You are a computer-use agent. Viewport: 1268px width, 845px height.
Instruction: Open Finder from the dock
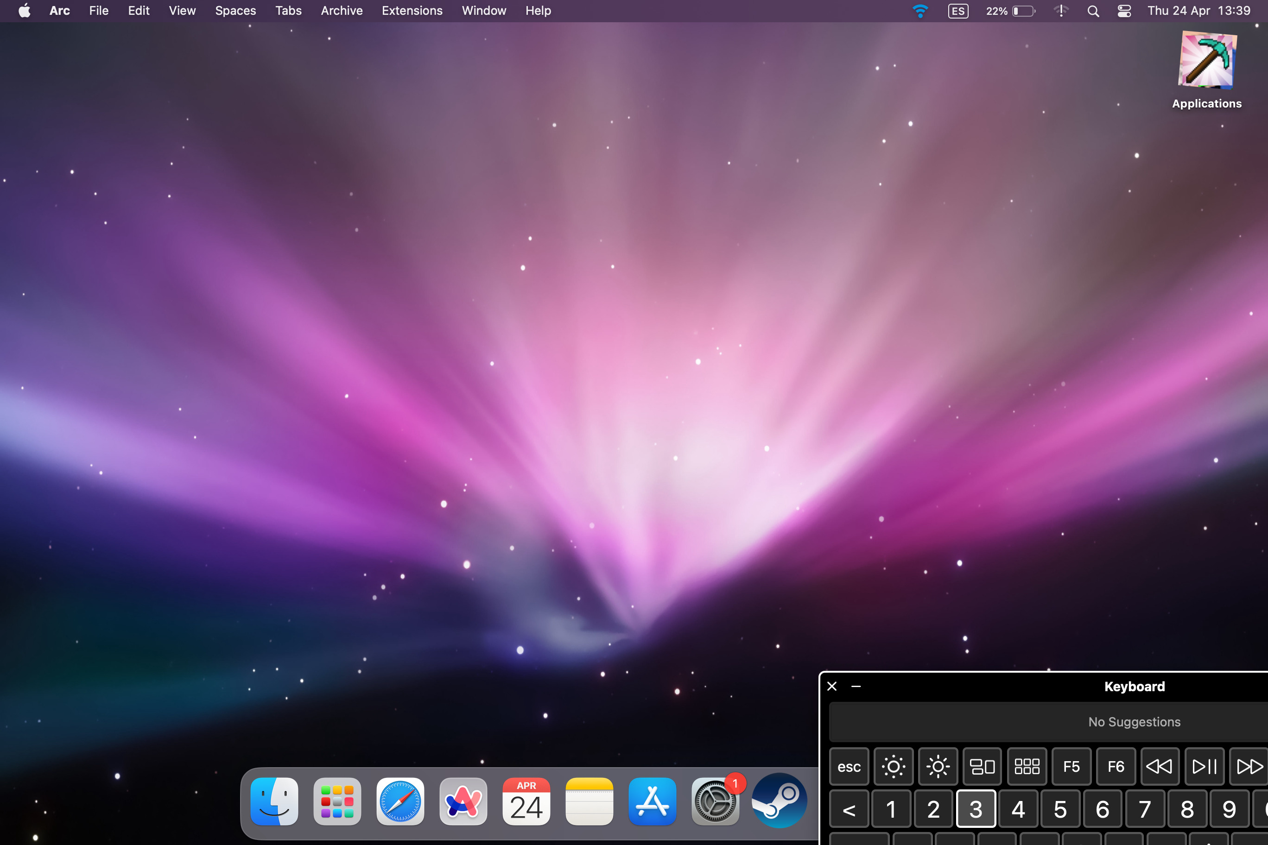pyautogui.click(x=274, y=801)
